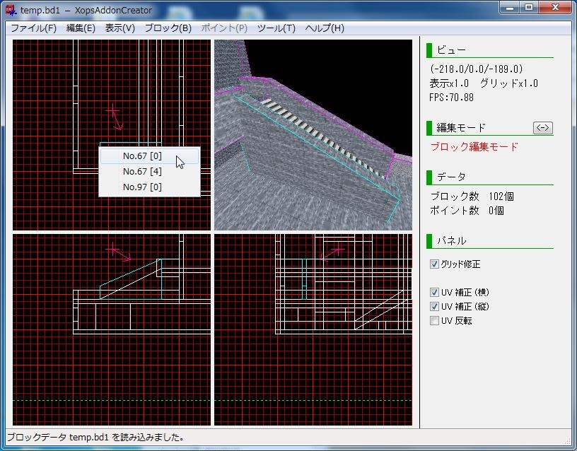This screenshot has height=451, width=577.
Task: Close the XopsAddonCreator window
Action: coord(555,7)
